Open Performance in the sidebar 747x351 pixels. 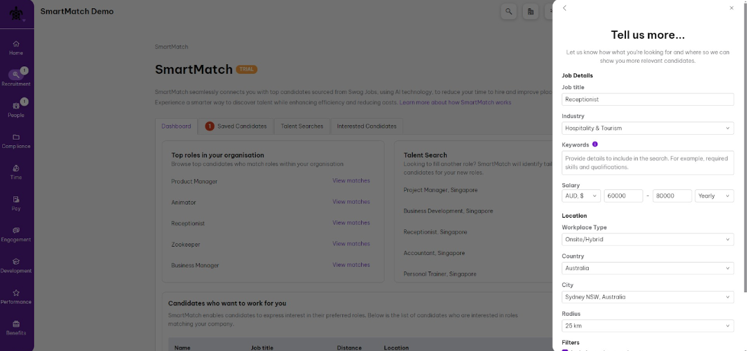point(16,297)
